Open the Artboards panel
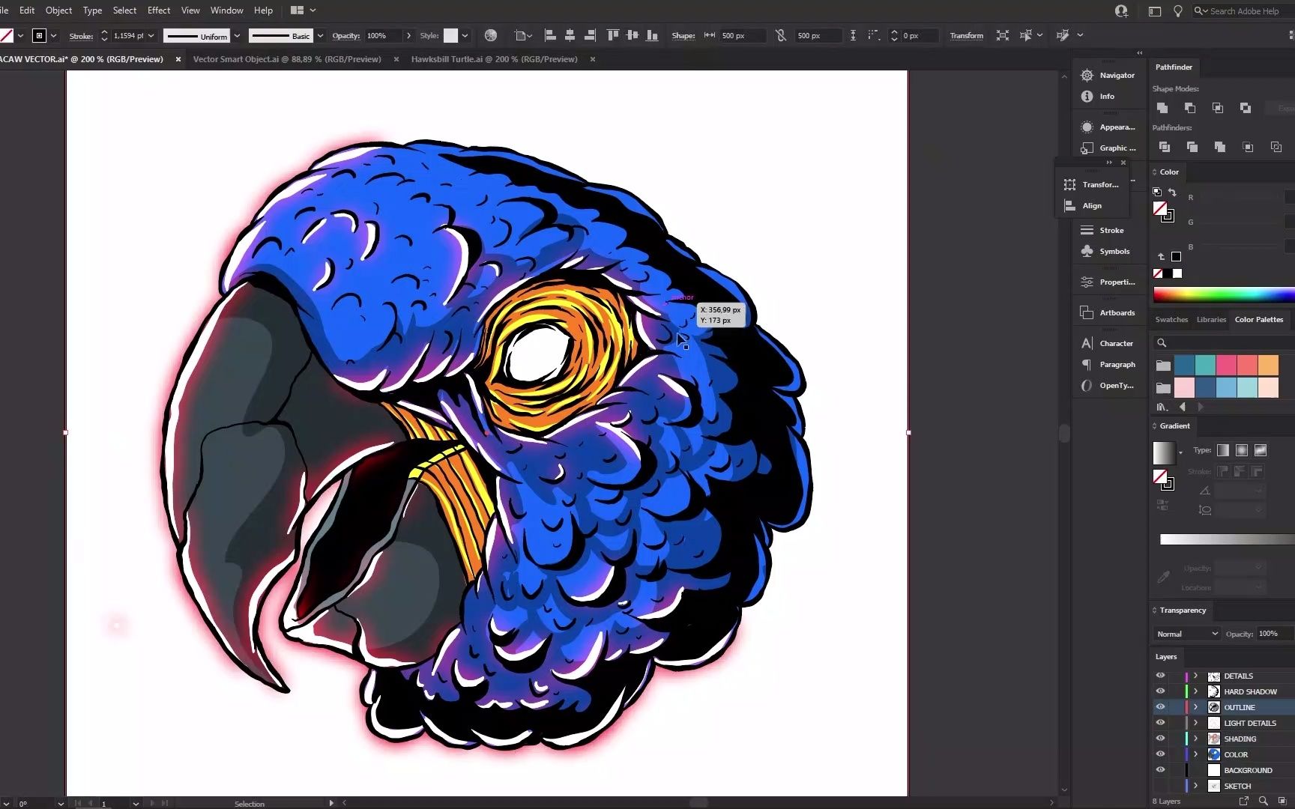1295x809 pixels. tap(1108, 312)
